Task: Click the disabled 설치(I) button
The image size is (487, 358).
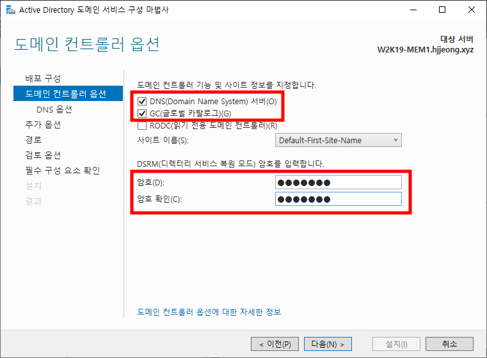Action: [x=396, y=344]
